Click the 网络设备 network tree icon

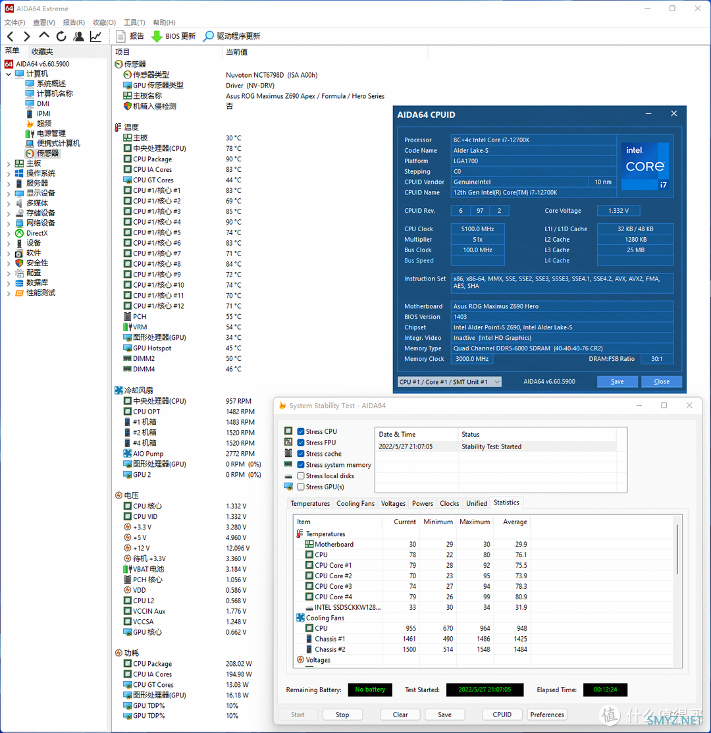19,223
